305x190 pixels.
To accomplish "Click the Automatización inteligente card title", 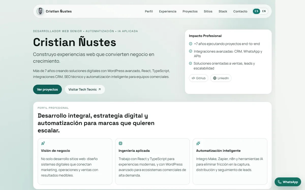I will point(218,151).
